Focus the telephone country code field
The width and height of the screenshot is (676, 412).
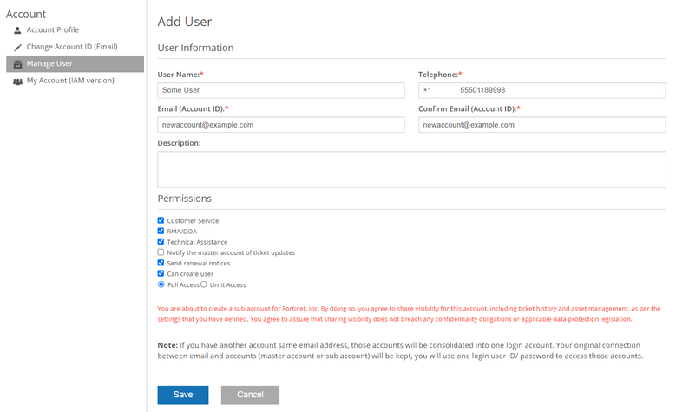click(x=436, y=90)
